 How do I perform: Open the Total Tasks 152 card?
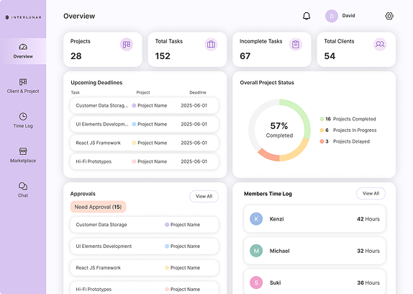(187, 49)
